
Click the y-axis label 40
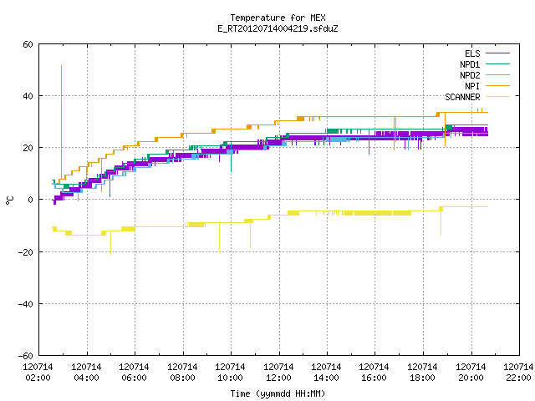pyautogui.click(x=28, y=96)
